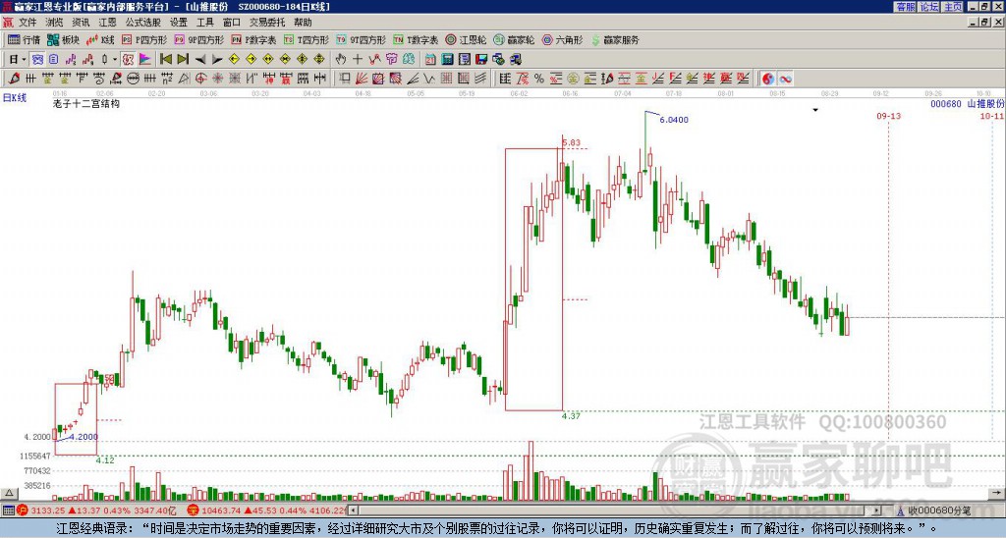Image resolution: width=1006 pixels, height=538 pixels.
Task: Open the 浏览 menu
Action: coord(54,23)
